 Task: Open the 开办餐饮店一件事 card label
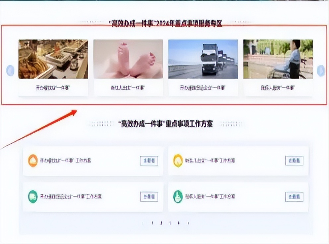click(x=53, y=88)
